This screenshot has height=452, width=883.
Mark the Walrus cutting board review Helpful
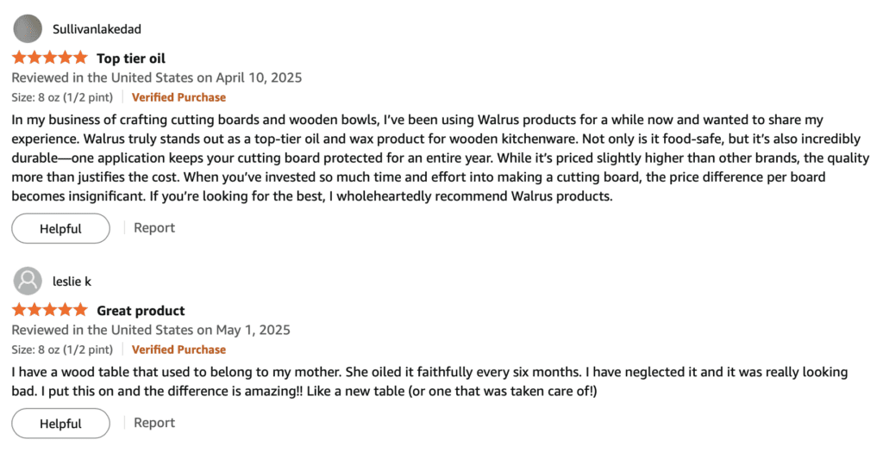pos(60,228)
